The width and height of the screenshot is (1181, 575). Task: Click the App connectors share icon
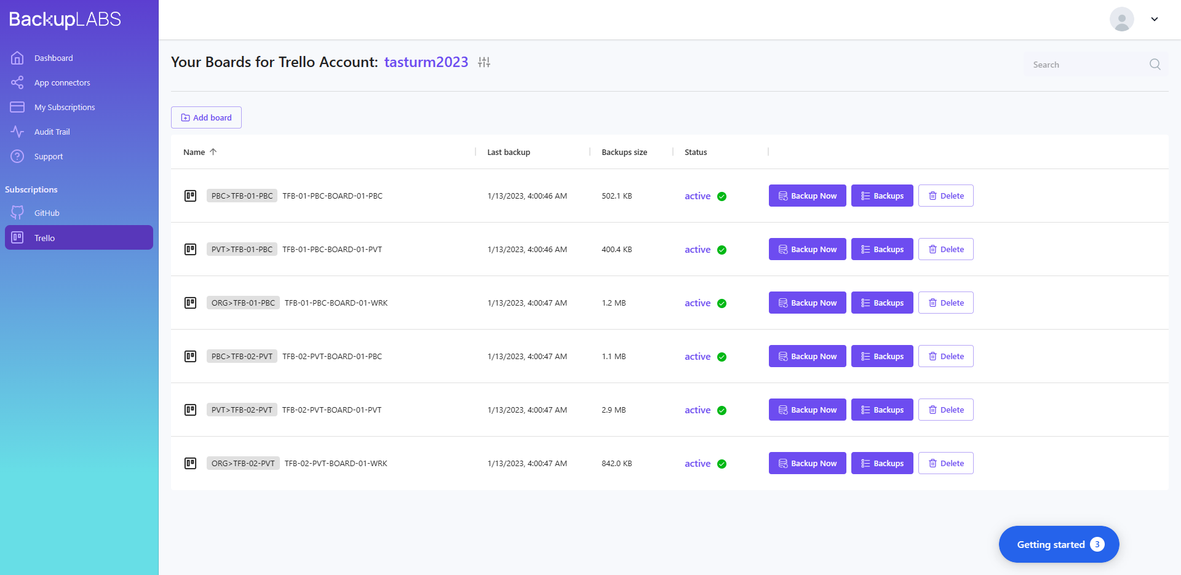click(x=17, y=82)
